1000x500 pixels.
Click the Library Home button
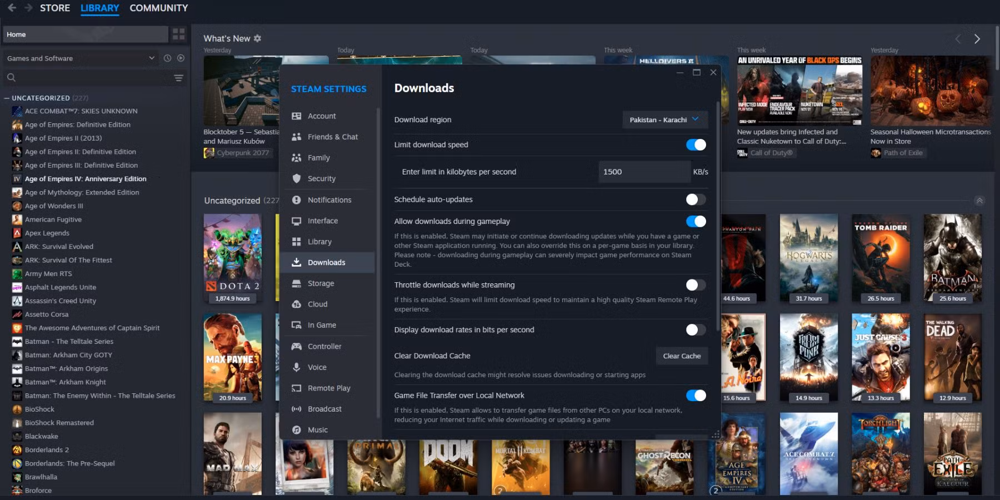[85, 34]
